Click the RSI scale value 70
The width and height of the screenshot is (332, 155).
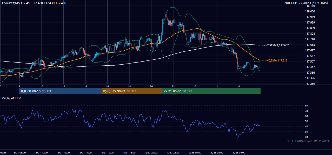coord(306,111)
